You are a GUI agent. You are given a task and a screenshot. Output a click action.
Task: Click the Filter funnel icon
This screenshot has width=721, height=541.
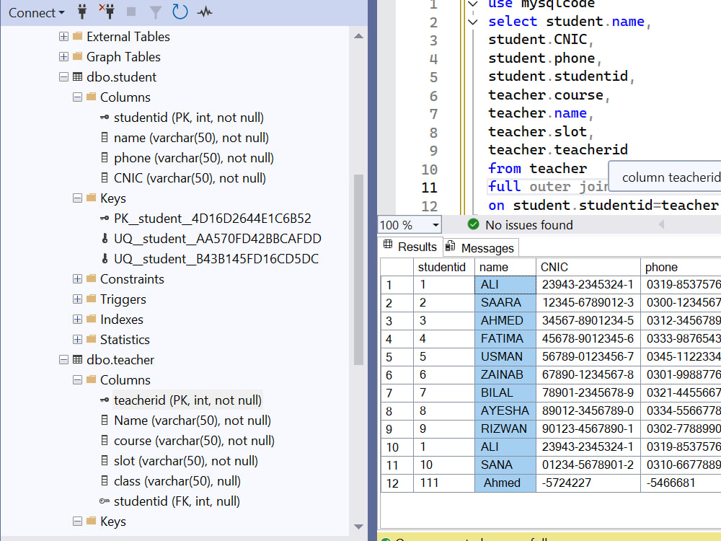click(156, 12)
